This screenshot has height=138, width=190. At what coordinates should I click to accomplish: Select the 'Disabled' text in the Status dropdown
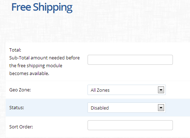click(x=100, y=108)
